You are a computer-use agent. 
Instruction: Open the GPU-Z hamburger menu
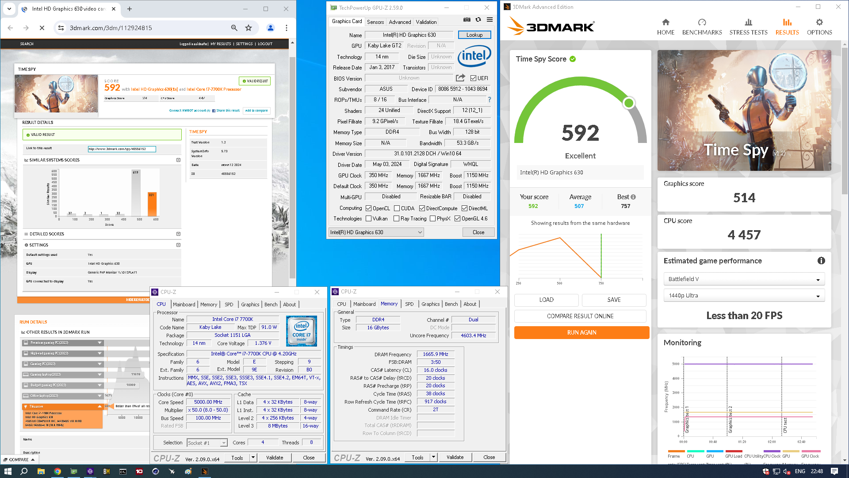tap(490, 19)
